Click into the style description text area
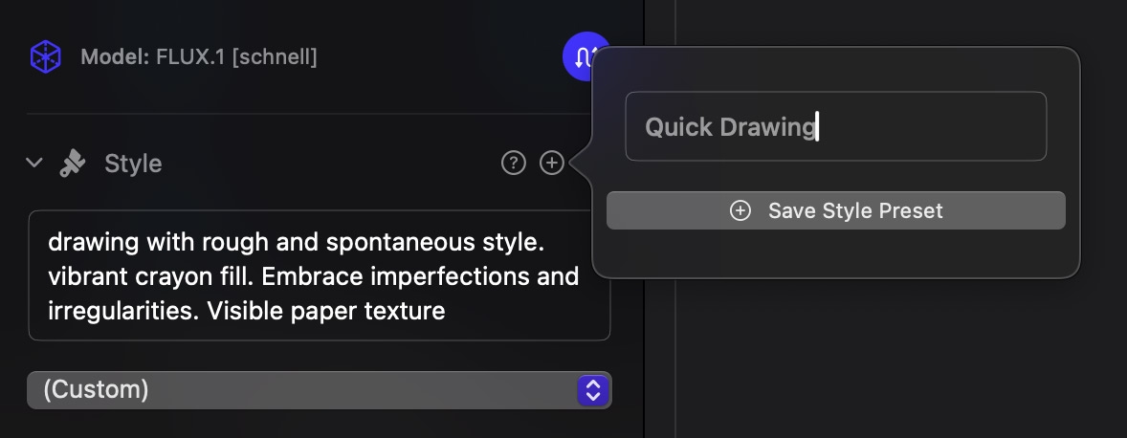 click(320, 275)
